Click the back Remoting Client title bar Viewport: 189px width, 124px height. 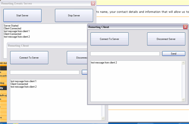[x=47, y=46]
